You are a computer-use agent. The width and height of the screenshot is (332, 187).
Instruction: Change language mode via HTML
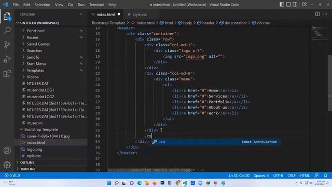pyautogui.click(x=305, y=176)
